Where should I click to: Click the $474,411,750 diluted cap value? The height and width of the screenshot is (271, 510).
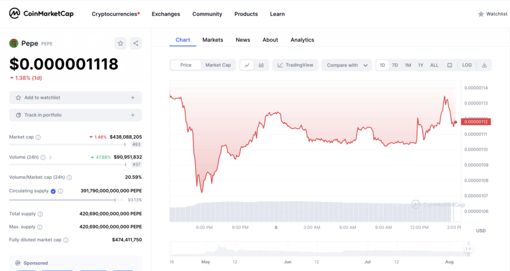pyautogui.click(x=127, y=240)
